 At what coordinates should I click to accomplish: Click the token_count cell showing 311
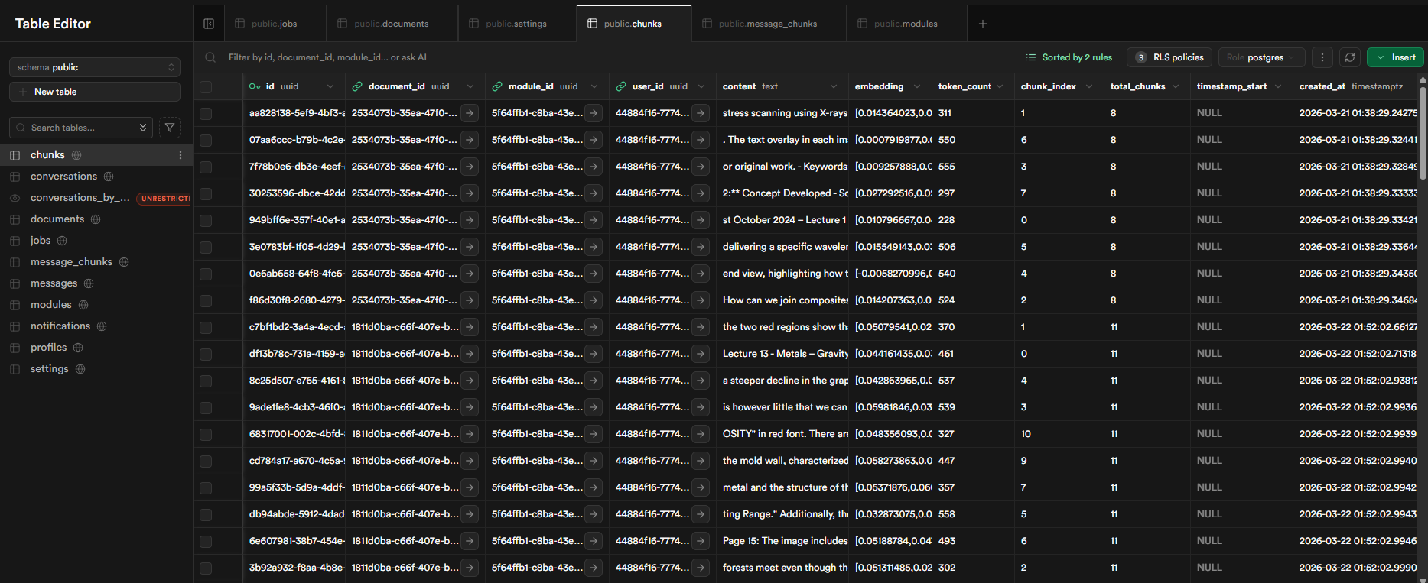(973, 113)
